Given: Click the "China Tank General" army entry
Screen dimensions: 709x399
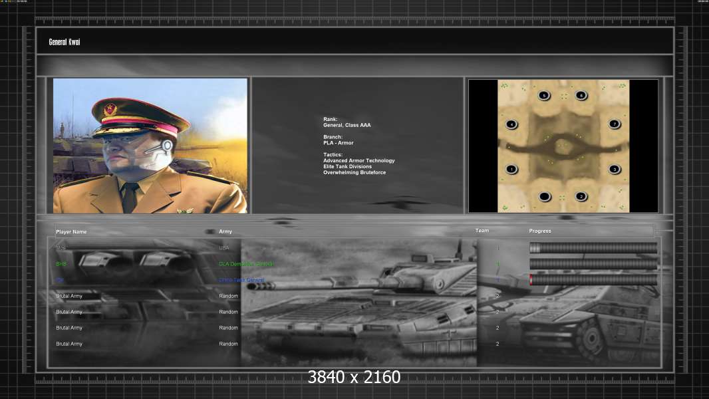Looking at the screenshot, I should coord(241,280).
